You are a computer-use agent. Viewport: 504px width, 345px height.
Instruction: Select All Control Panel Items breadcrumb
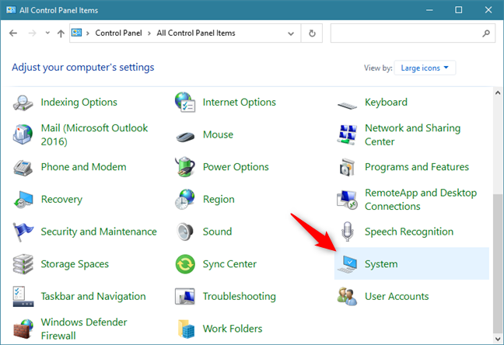point(196,33)
